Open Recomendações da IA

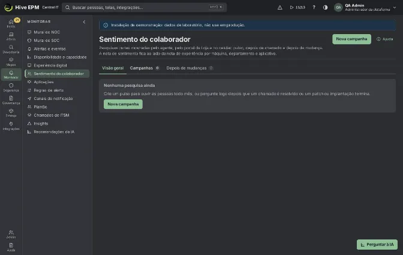(57, 132)
